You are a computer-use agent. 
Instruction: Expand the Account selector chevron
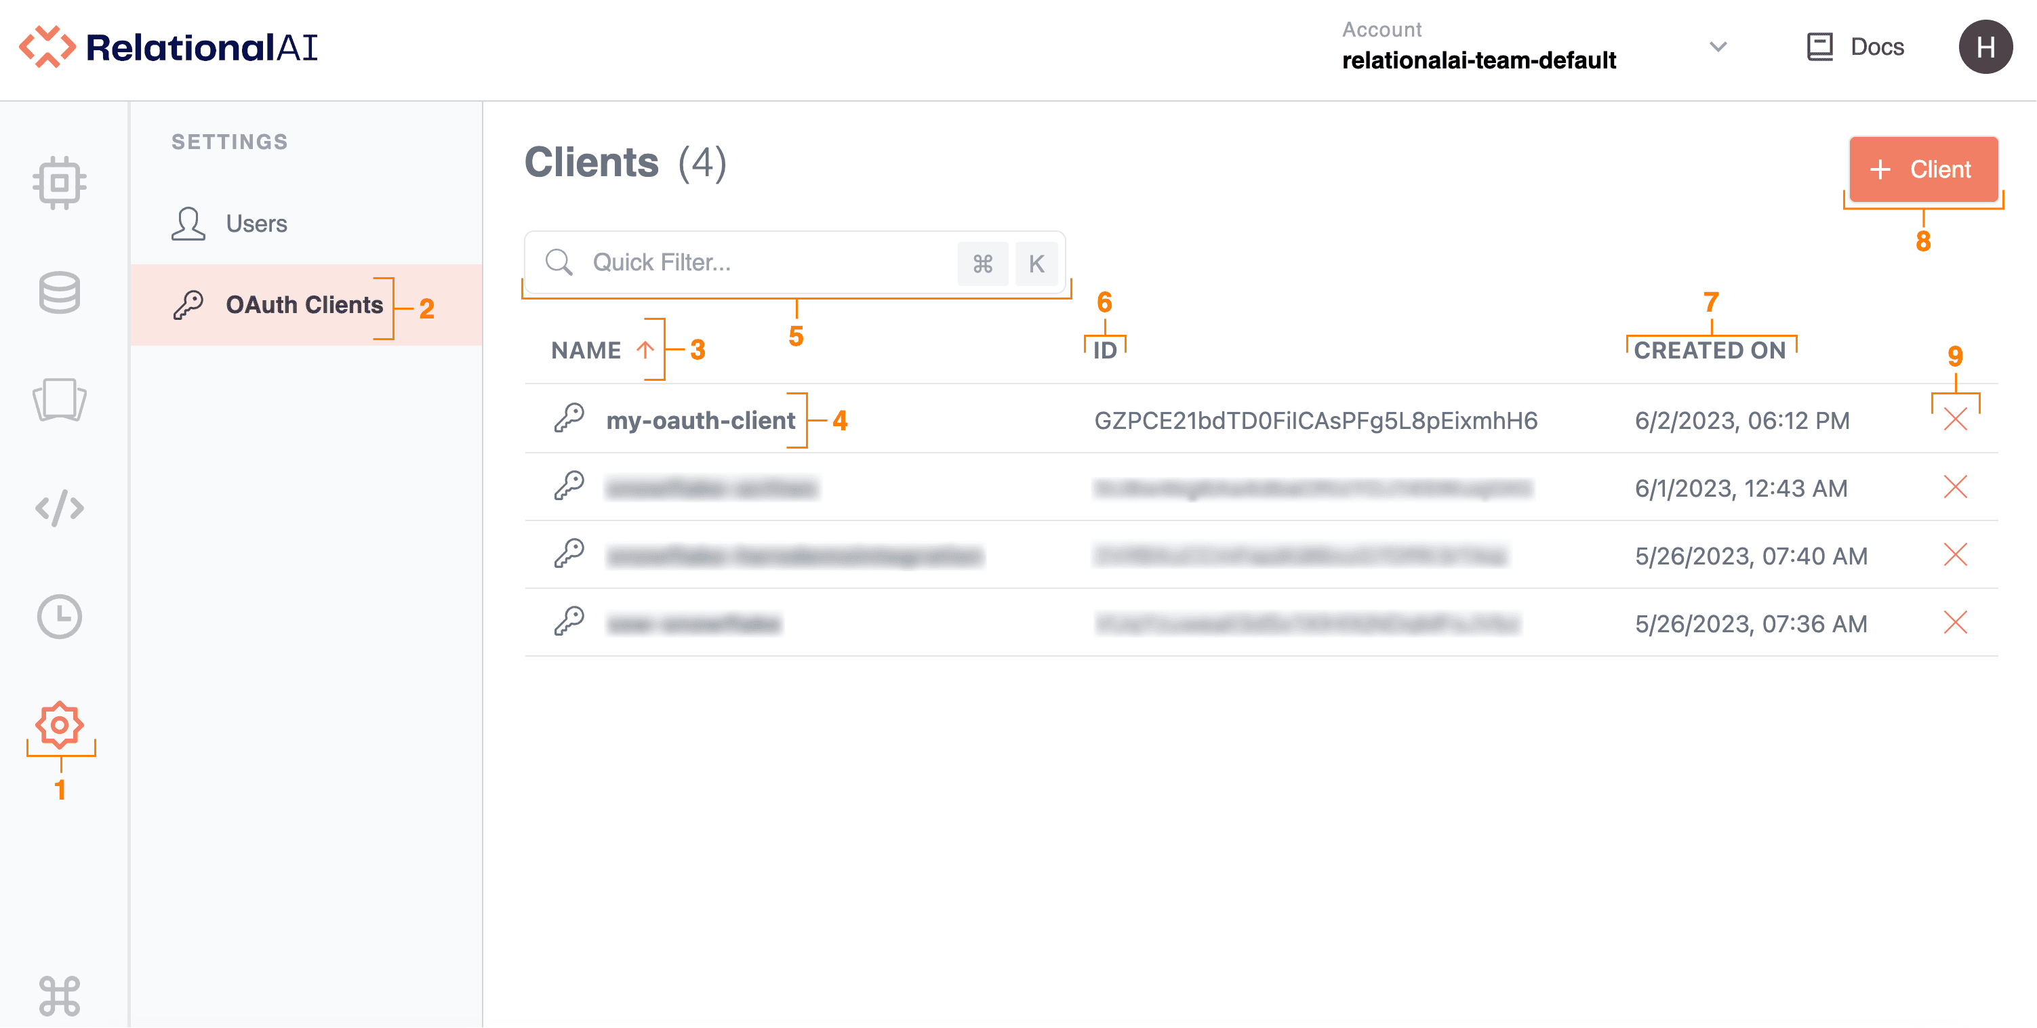(x=1718, y=47)
